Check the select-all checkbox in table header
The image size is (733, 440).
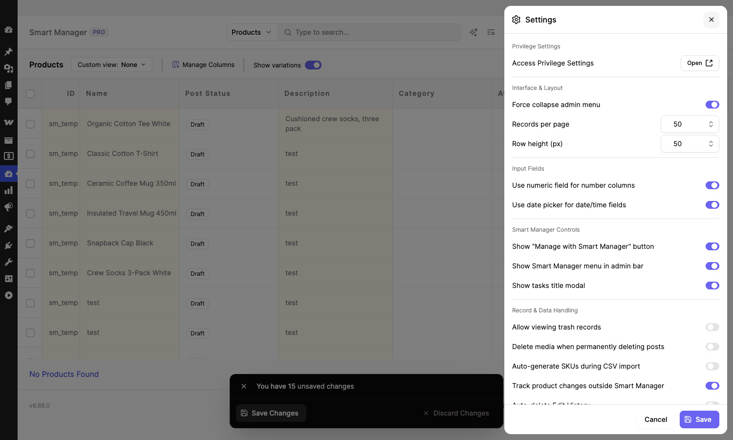[x=30, y=93]
